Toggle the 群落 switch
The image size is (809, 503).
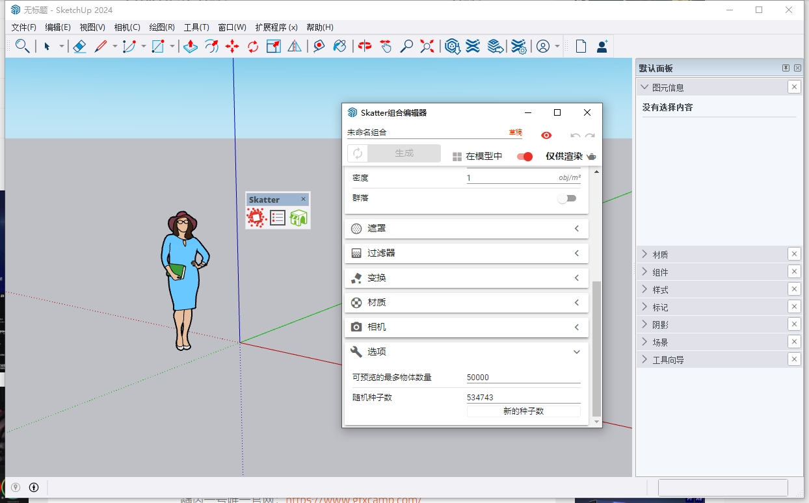click(567, 198)
